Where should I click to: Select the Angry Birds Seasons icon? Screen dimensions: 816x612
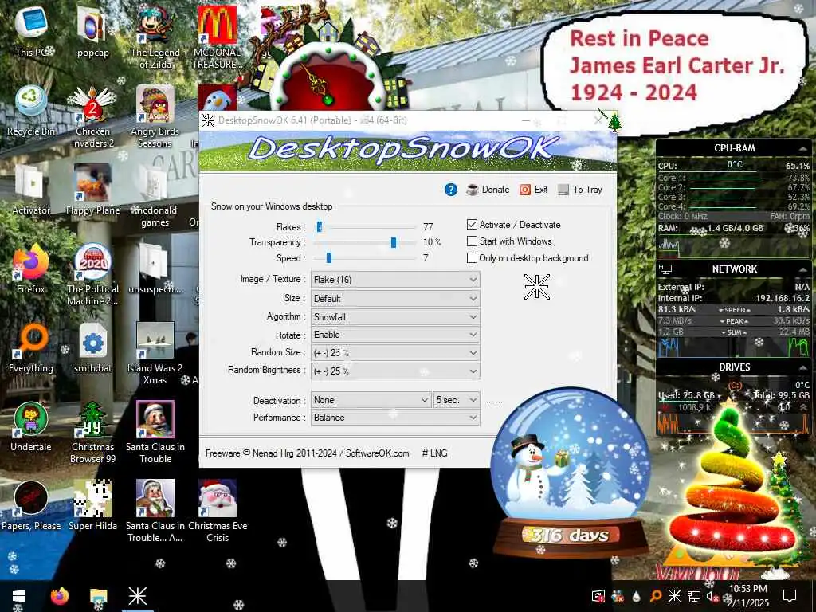pos(155,116)
